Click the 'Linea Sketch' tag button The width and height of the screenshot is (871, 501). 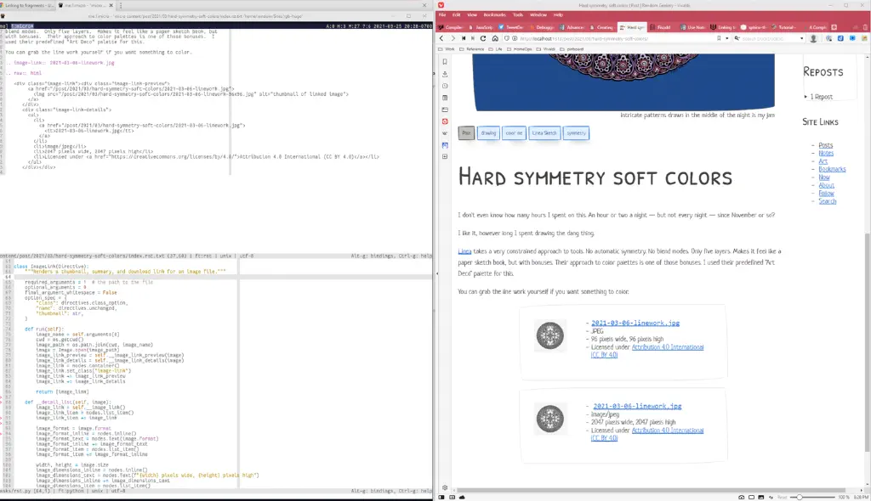(x=544, y=133)
